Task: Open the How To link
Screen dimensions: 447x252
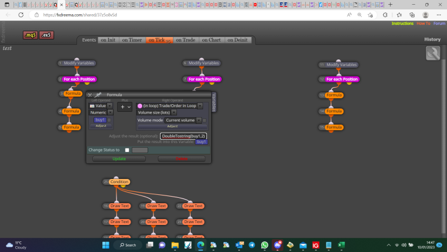Action: pos(423,24)
